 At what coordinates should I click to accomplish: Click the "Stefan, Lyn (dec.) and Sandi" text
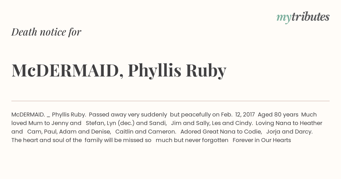(x=126, y=123)
